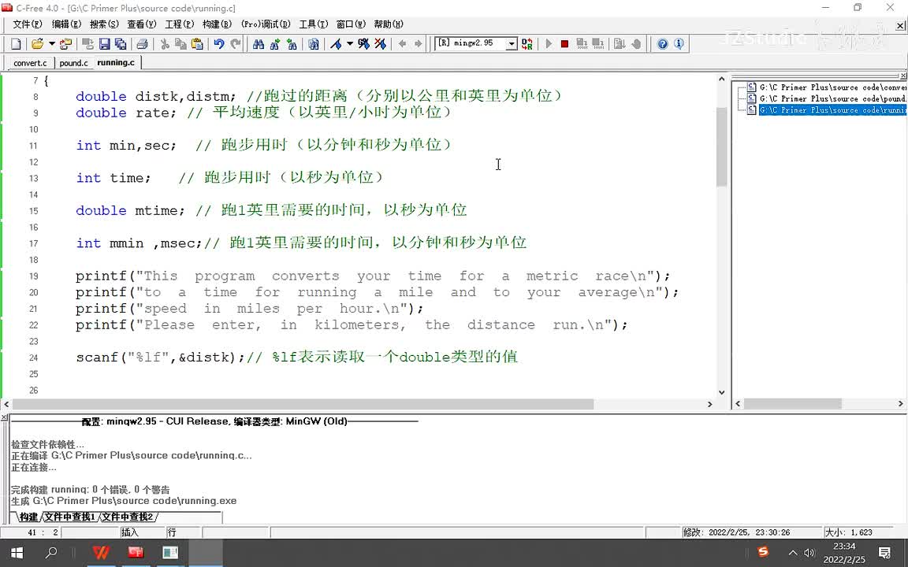The width and height of the screenshot is (908, 567).
Task: Click the Clear bookmarks icon
Action: (x=380, y=44)
